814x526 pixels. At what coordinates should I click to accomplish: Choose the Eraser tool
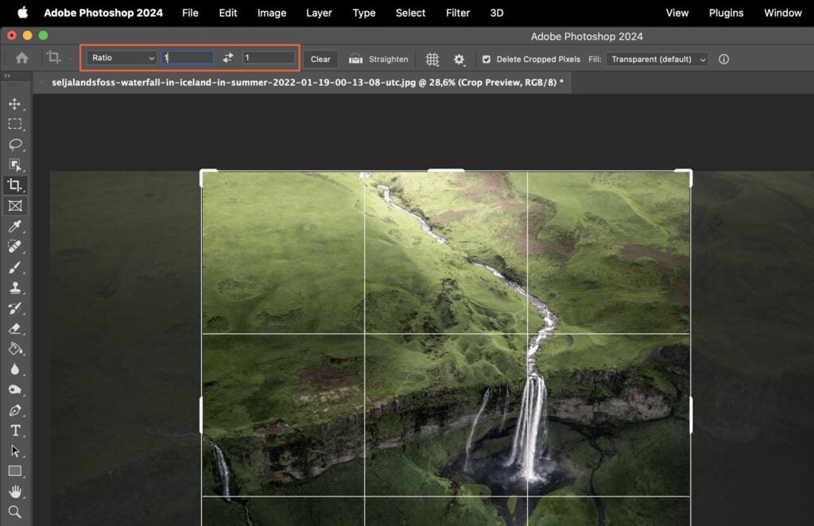pyautogui.click(x=15, y=330)
